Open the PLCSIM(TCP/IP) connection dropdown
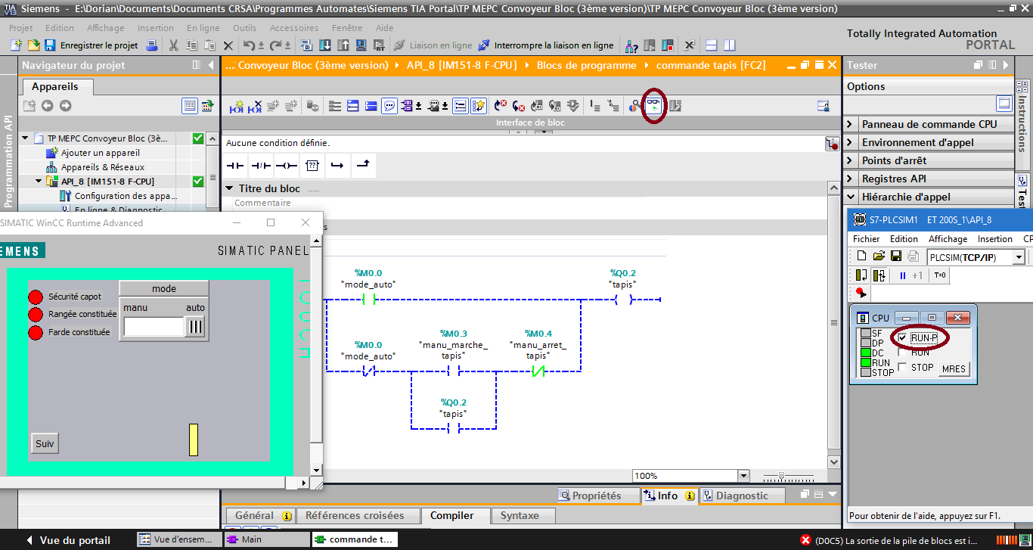 (x=1019, y=258)
